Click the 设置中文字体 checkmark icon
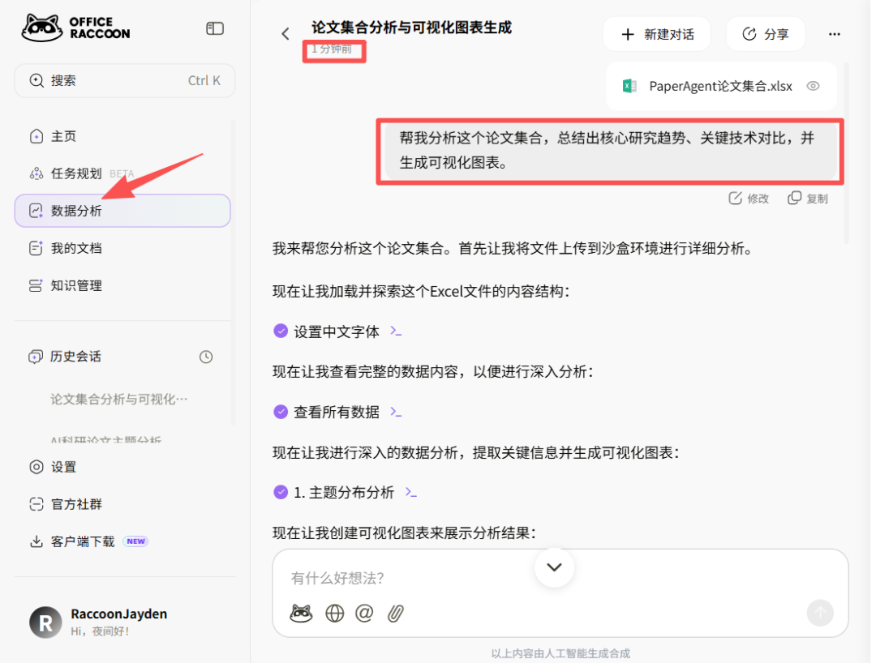 click(281, 331)
